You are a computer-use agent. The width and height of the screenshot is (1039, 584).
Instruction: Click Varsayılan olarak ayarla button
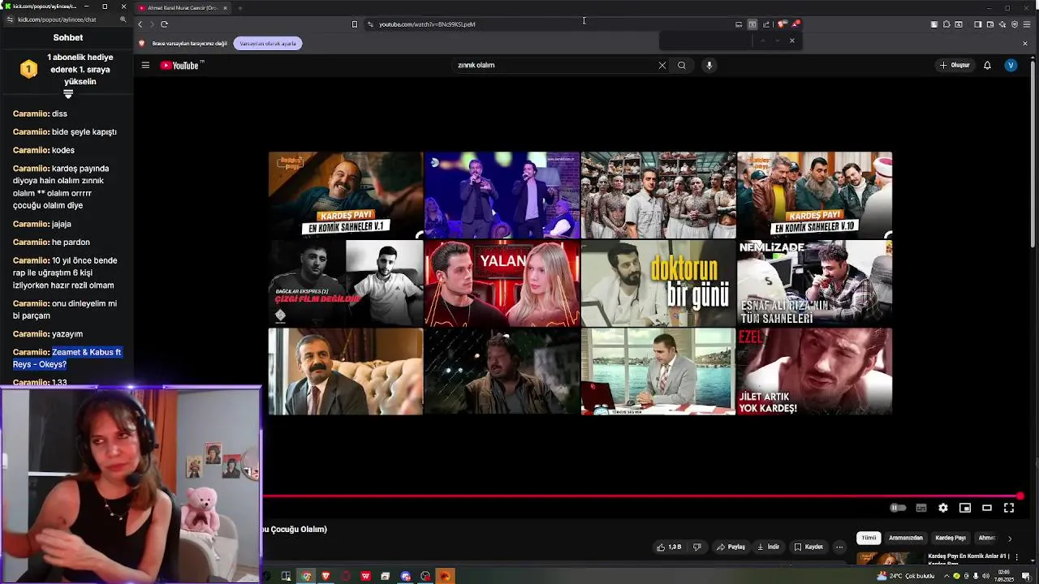coord(268,43)
